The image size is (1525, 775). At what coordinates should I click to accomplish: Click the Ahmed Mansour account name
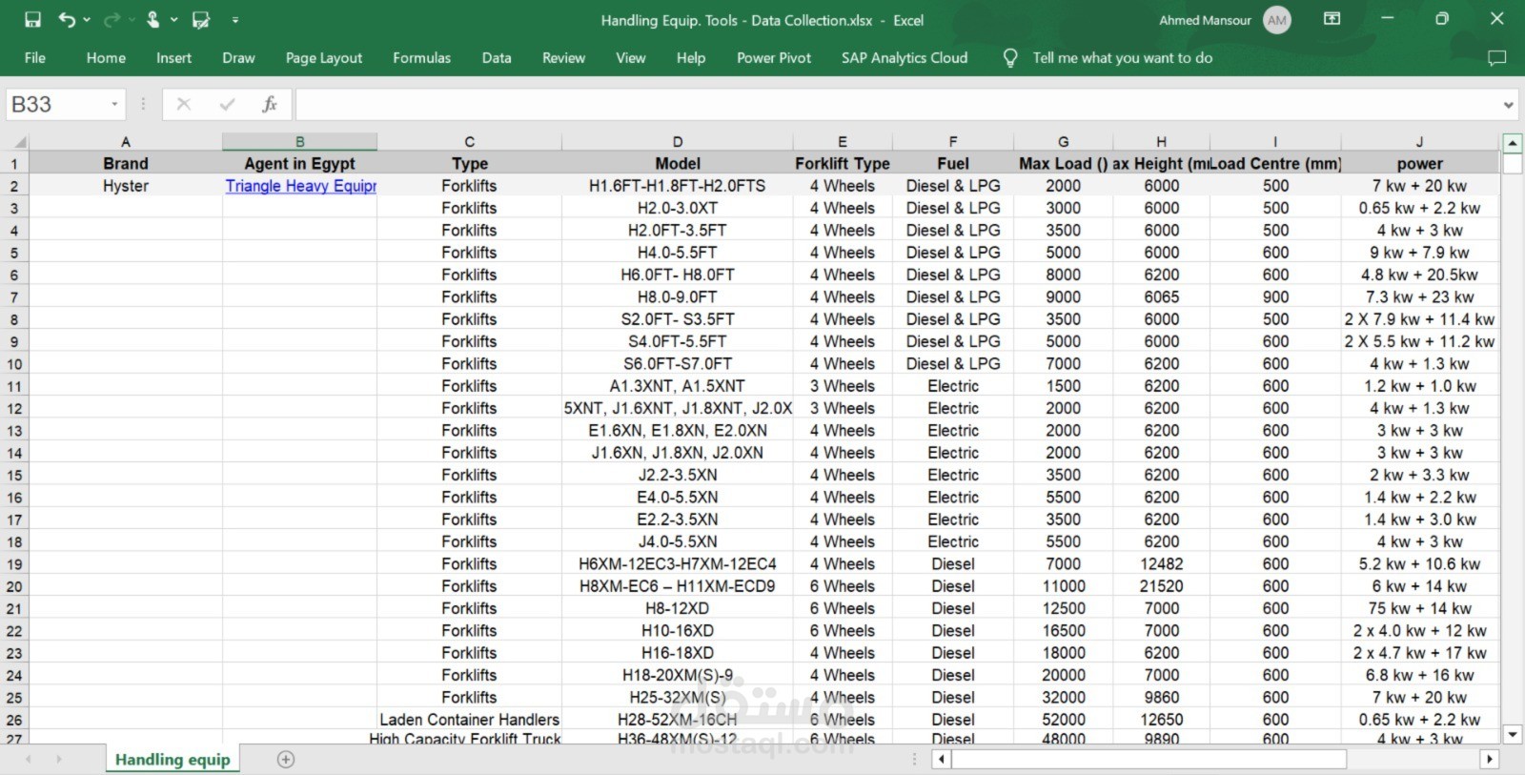tap(1205, 20)
